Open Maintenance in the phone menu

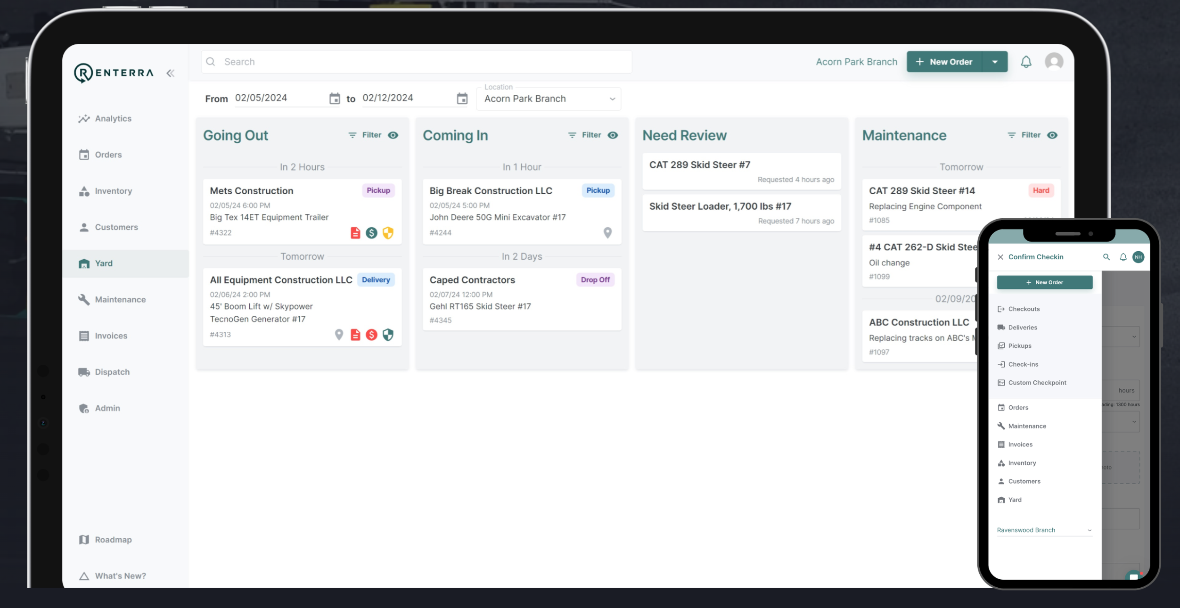tap(1044, 426)
